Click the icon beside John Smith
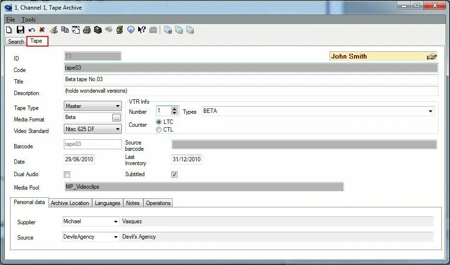The width and height of the screenshot is (450, 265). [x=432, y=57]
